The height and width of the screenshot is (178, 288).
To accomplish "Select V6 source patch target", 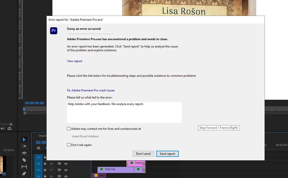I will coord(38,176).
